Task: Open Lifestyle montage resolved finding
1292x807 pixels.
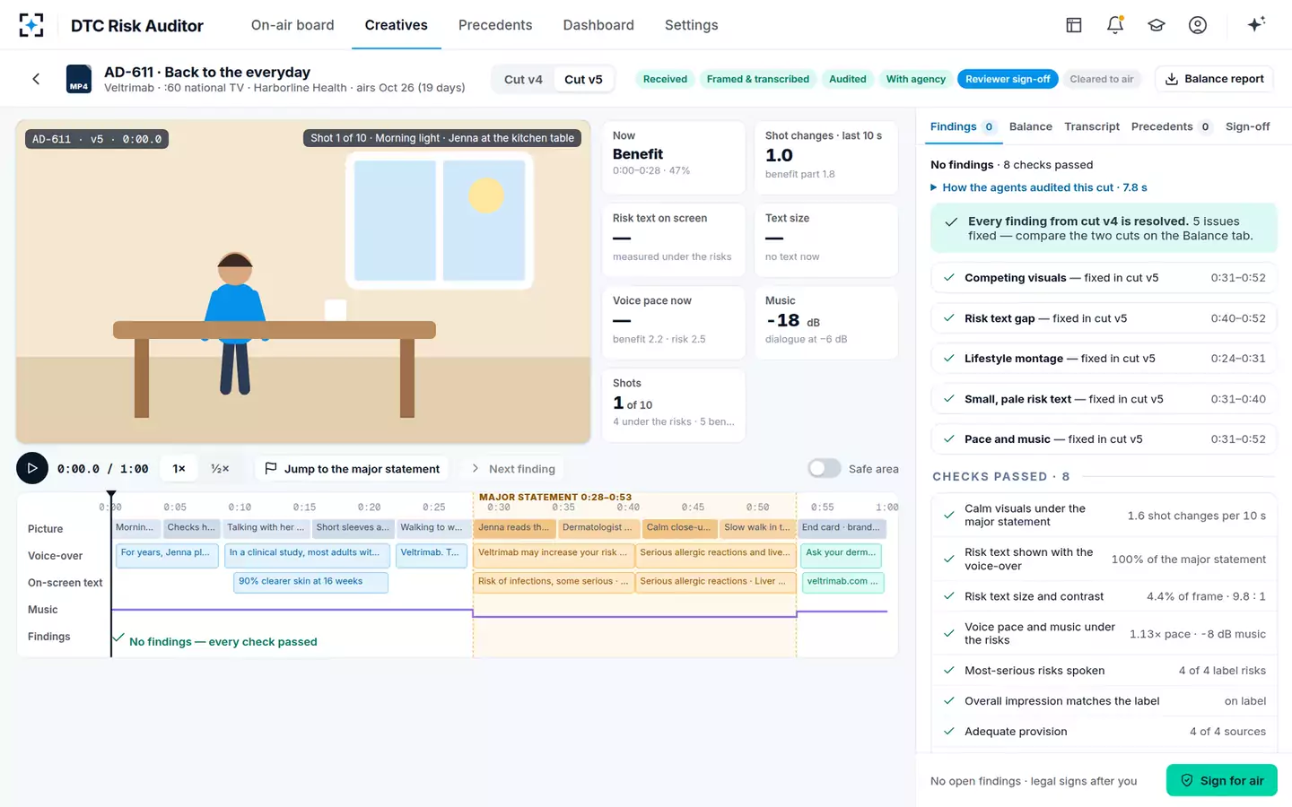Action: [1104, 359]
